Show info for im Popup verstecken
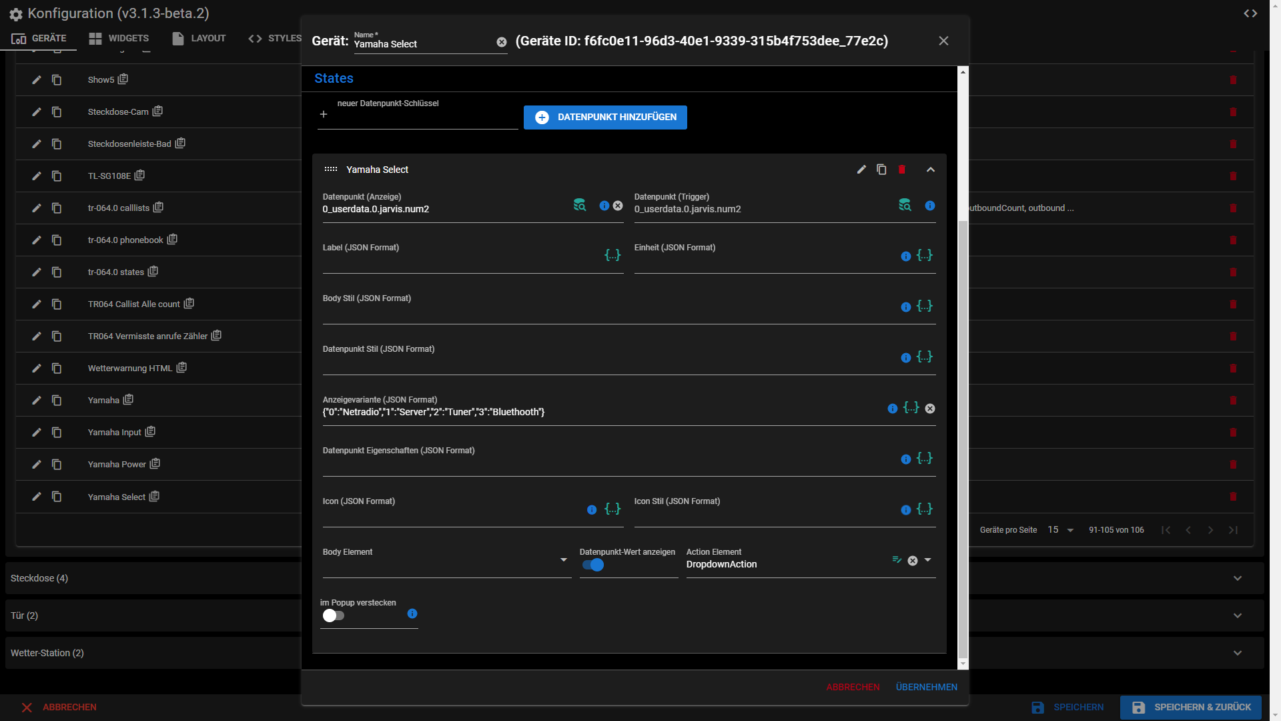 [412, 614]
